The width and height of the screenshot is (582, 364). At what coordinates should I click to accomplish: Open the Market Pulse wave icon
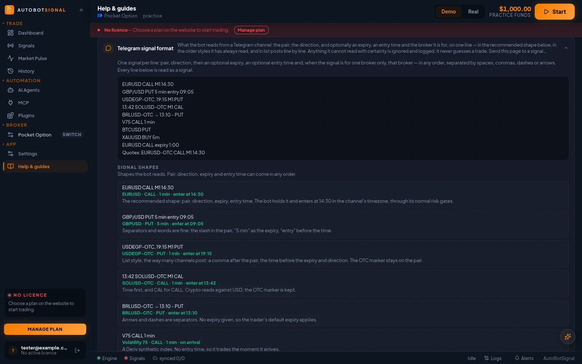(x=11, y=58)
